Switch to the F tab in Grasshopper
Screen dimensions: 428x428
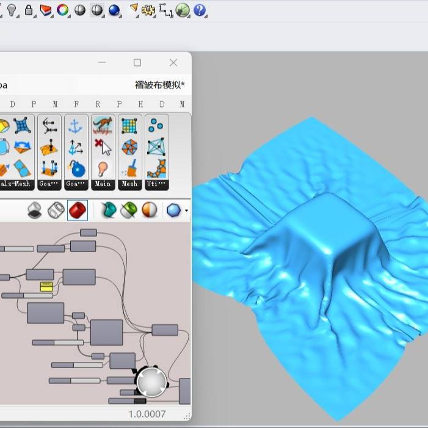point(76,104)
